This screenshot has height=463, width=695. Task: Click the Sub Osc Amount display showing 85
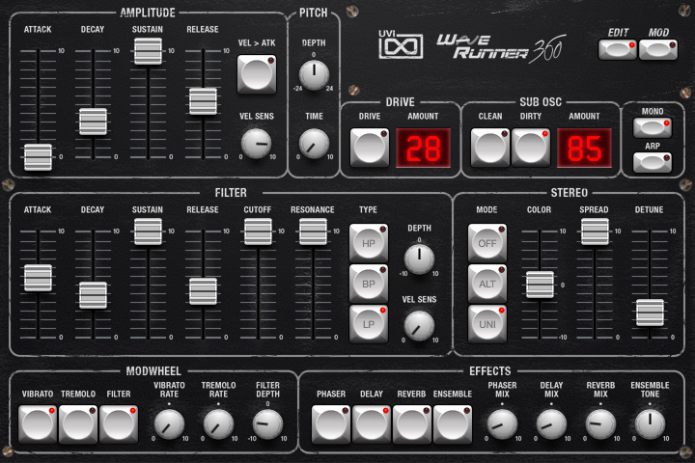click(585, 148)
